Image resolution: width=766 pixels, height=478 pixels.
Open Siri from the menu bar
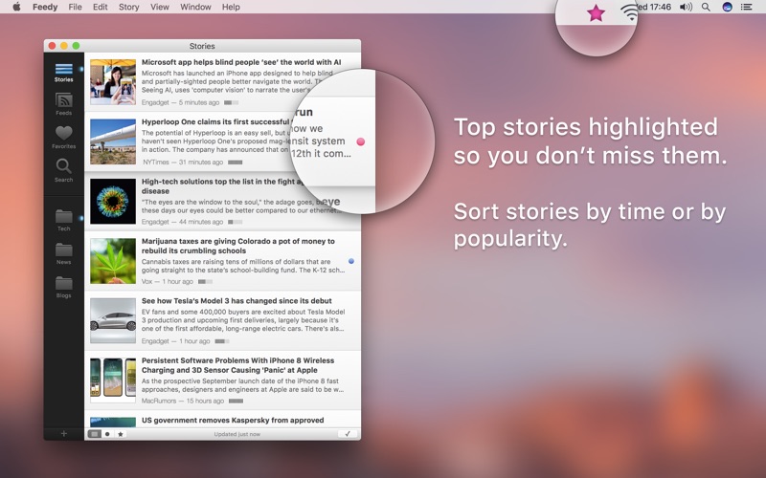pos(727,7)
